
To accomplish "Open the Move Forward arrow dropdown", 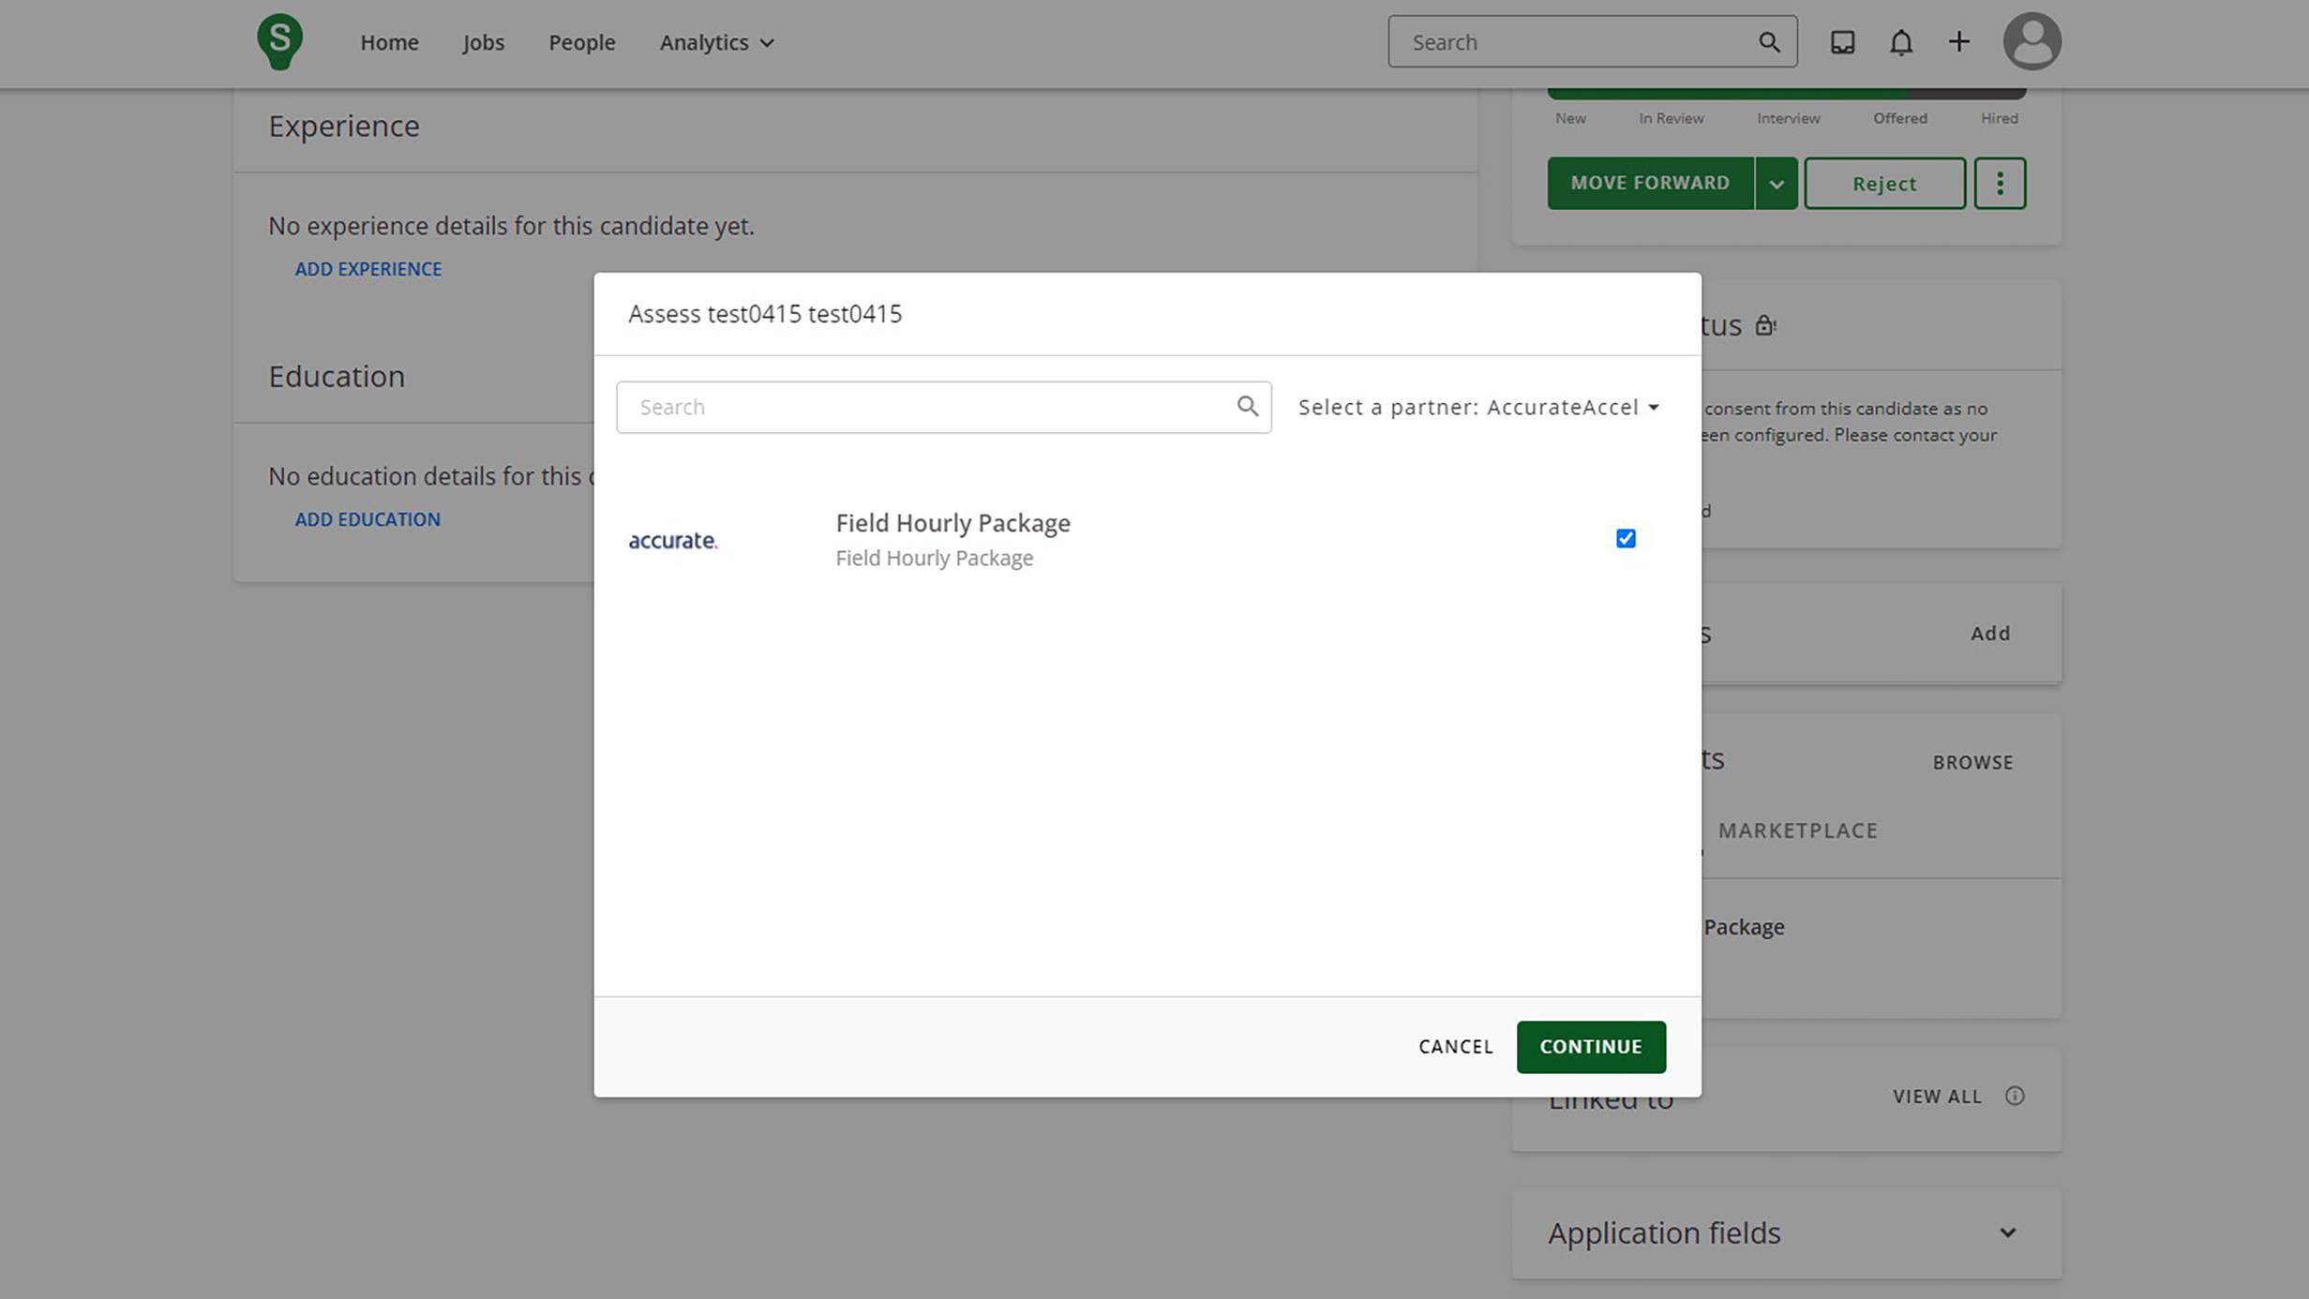I will (x=1776, y=184).
